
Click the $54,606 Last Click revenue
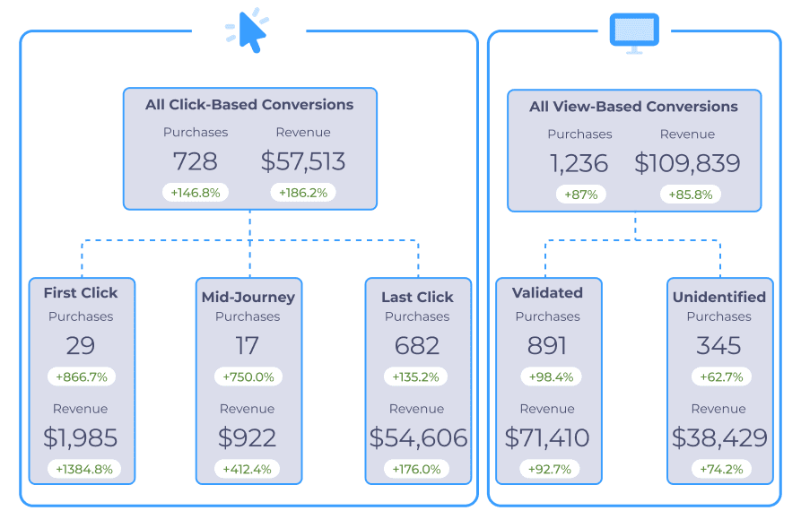[x=418, y=437]
